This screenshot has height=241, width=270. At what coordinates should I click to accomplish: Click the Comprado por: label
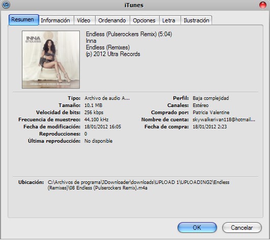[170, 113]
